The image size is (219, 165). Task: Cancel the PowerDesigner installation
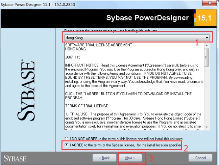[200, 158]
